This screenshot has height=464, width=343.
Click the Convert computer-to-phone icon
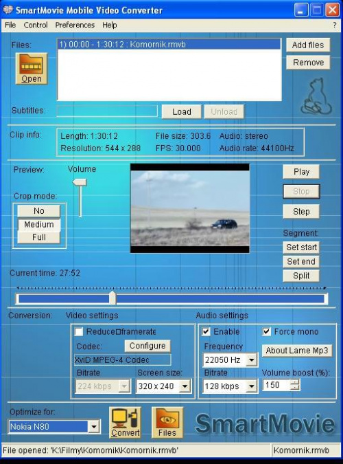pyautogui.click(x=125, y=423)
